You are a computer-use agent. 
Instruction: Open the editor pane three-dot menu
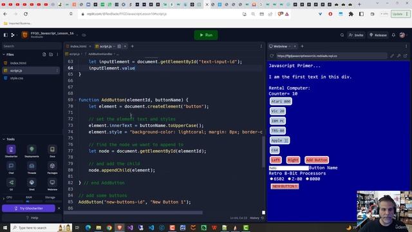(x=261, y=46)
